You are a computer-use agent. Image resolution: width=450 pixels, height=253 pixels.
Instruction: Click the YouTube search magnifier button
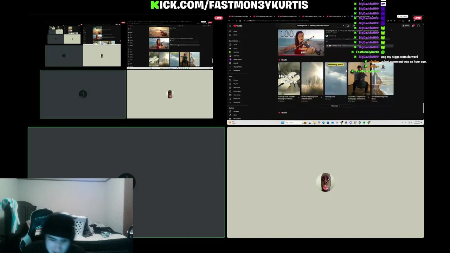point(348,26)
